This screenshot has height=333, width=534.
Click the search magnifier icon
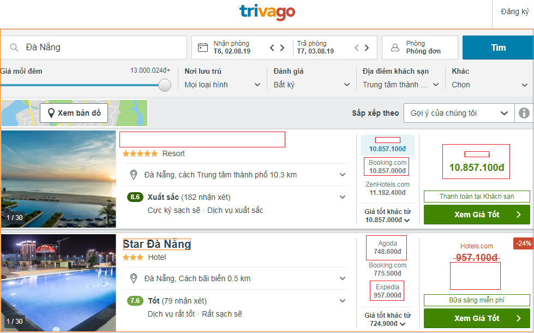[14, 47]
